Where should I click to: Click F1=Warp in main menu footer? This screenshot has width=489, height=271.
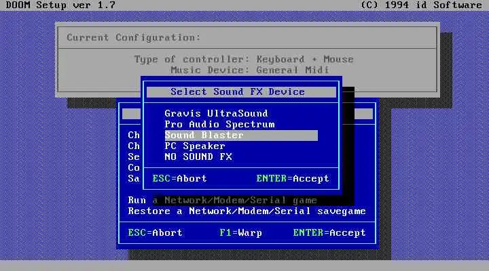point(240,233)
